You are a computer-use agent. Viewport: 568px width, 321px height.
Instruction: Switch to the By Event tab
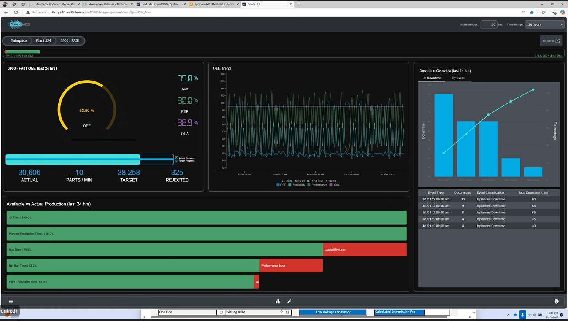coord(458,78)
